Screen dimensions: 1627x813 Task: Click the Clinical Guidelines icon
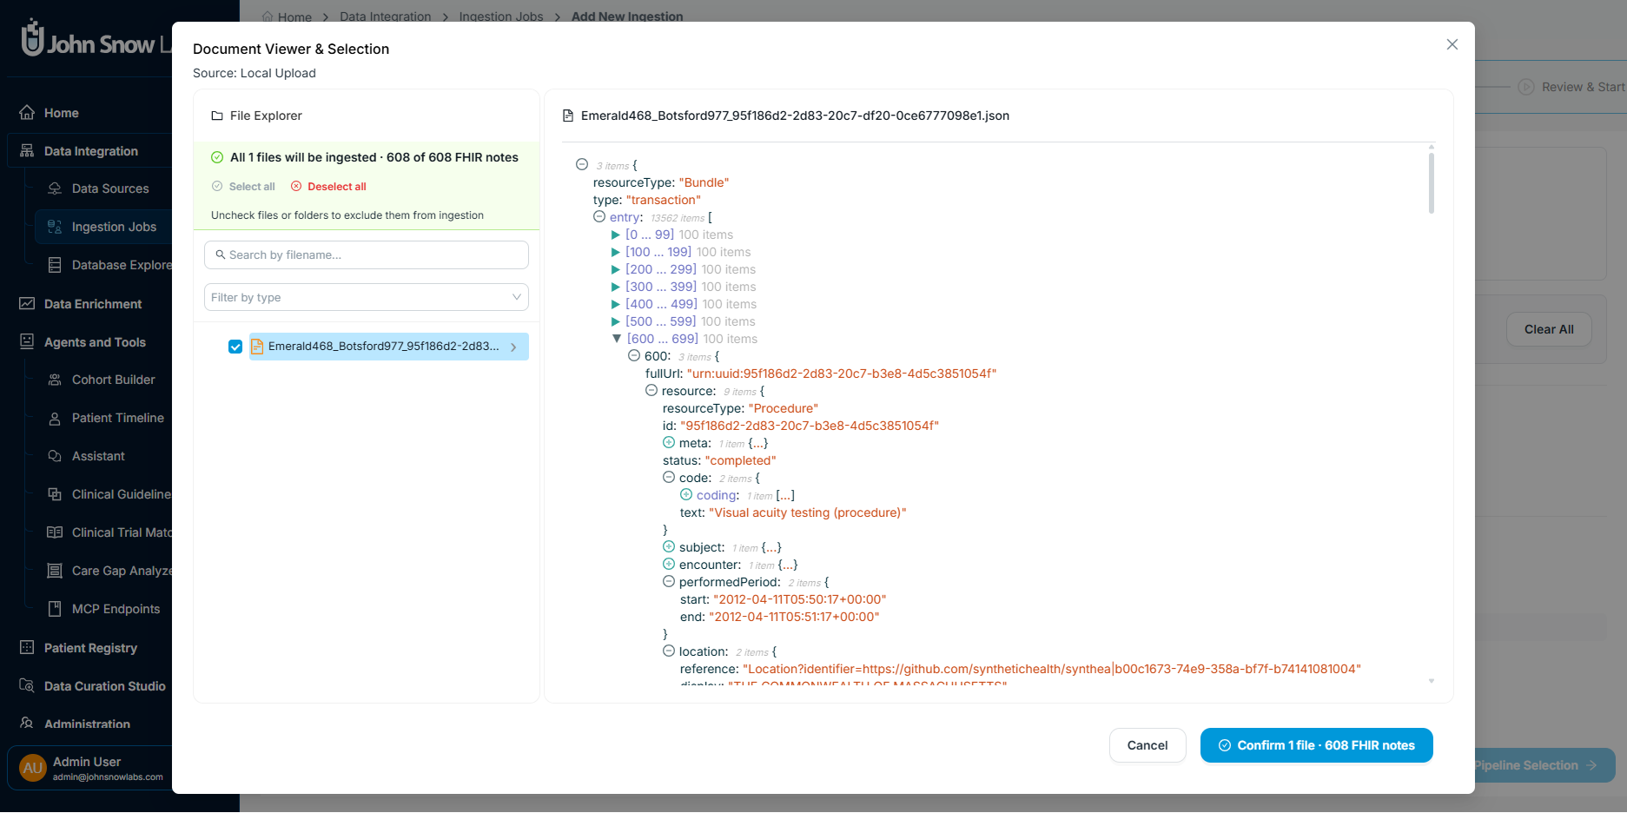point(55,494)
